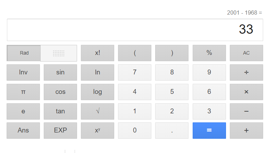The height and width of the screenshot is (153, 268).
Task: Click the blue equals button
Action: 209,130
